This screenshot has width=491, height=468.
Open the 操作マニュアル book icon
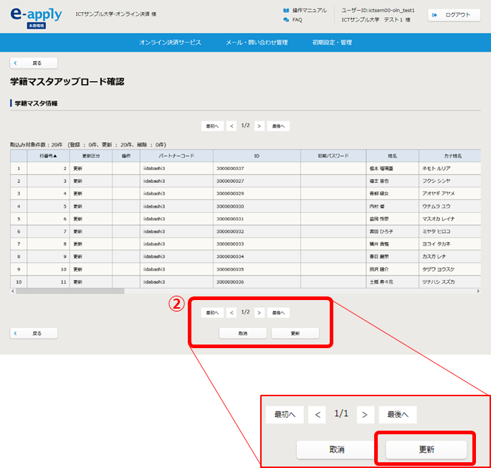286,10
